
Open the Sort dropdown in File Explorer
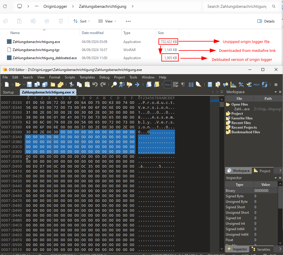tap(82, 21)
